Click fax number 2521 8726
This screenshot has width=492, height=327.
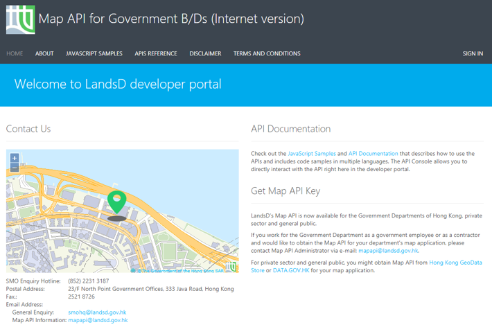coord(81,297)
